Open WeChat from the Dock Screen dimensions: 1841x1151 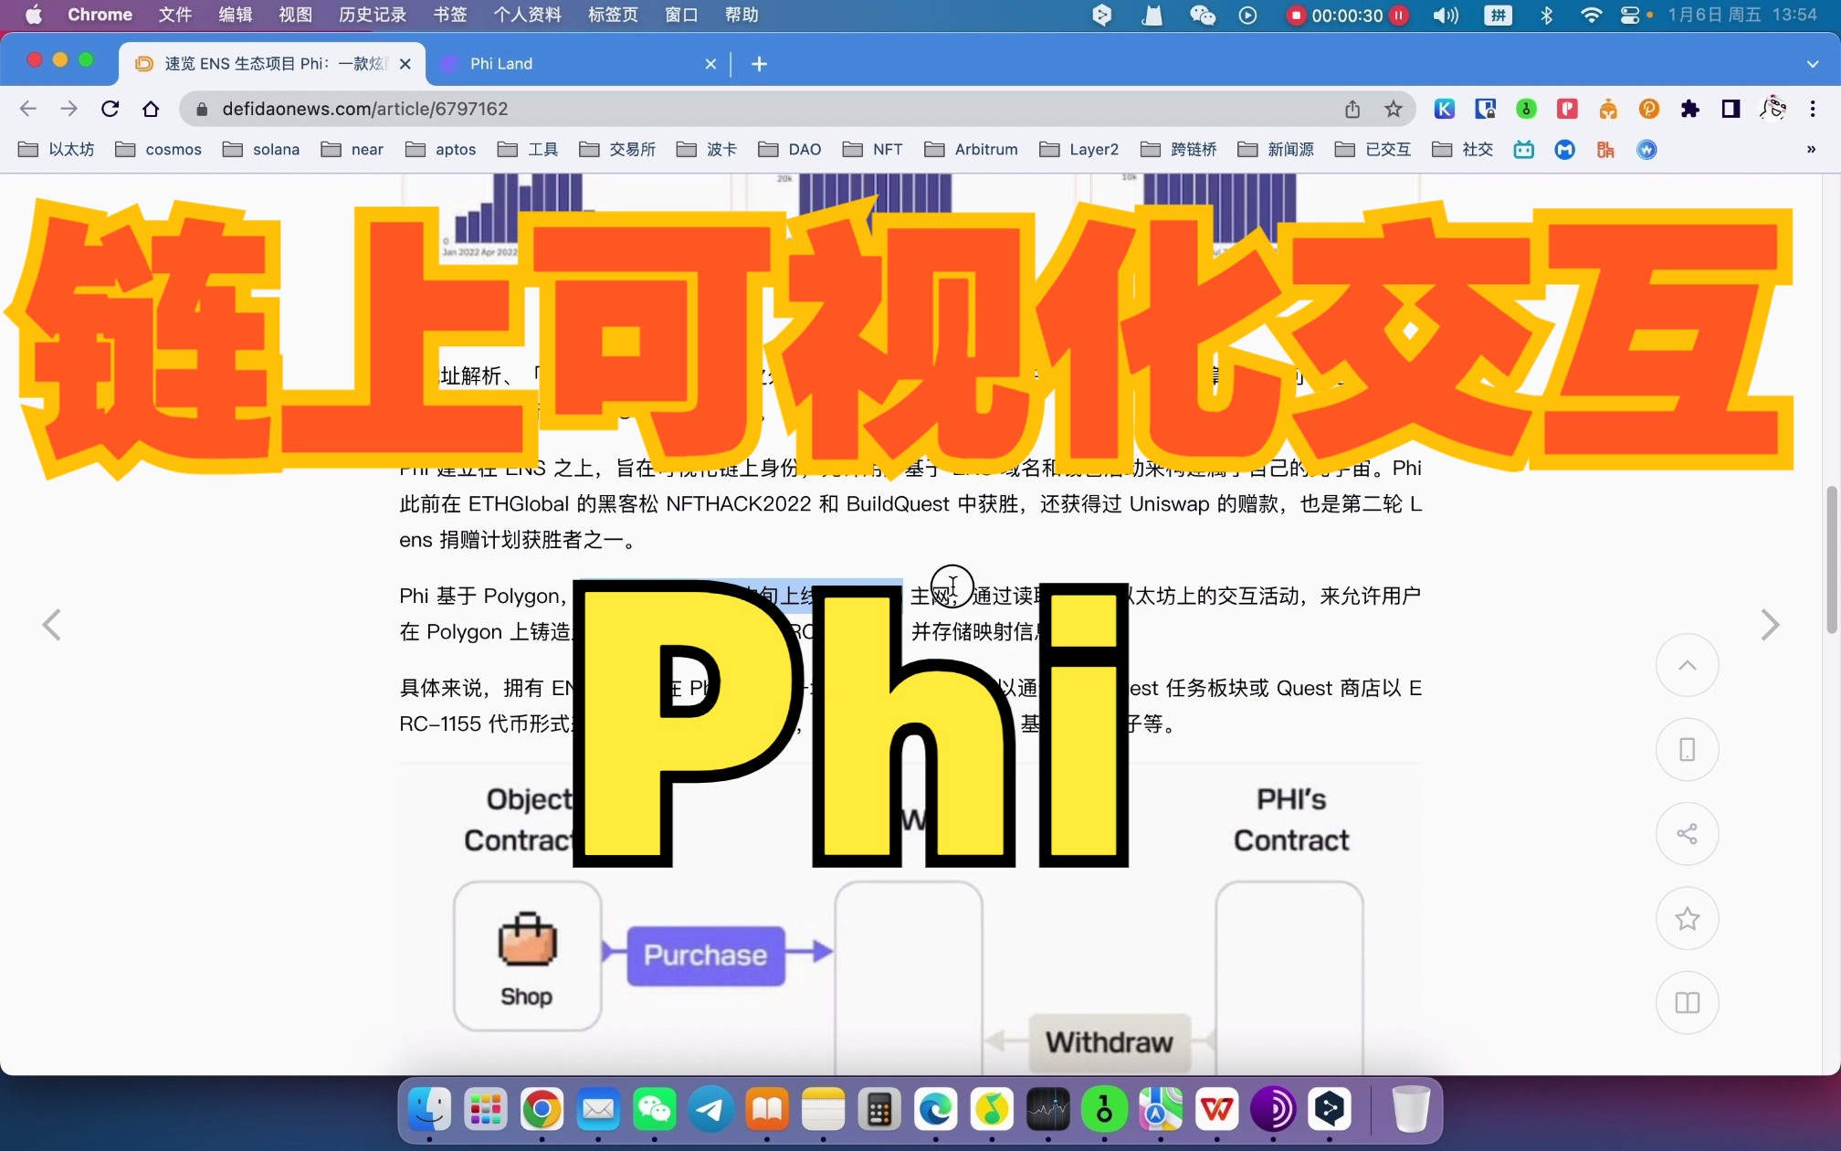tap(654, 1110)
